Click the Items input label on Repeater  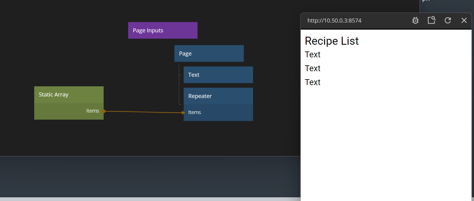195,113
